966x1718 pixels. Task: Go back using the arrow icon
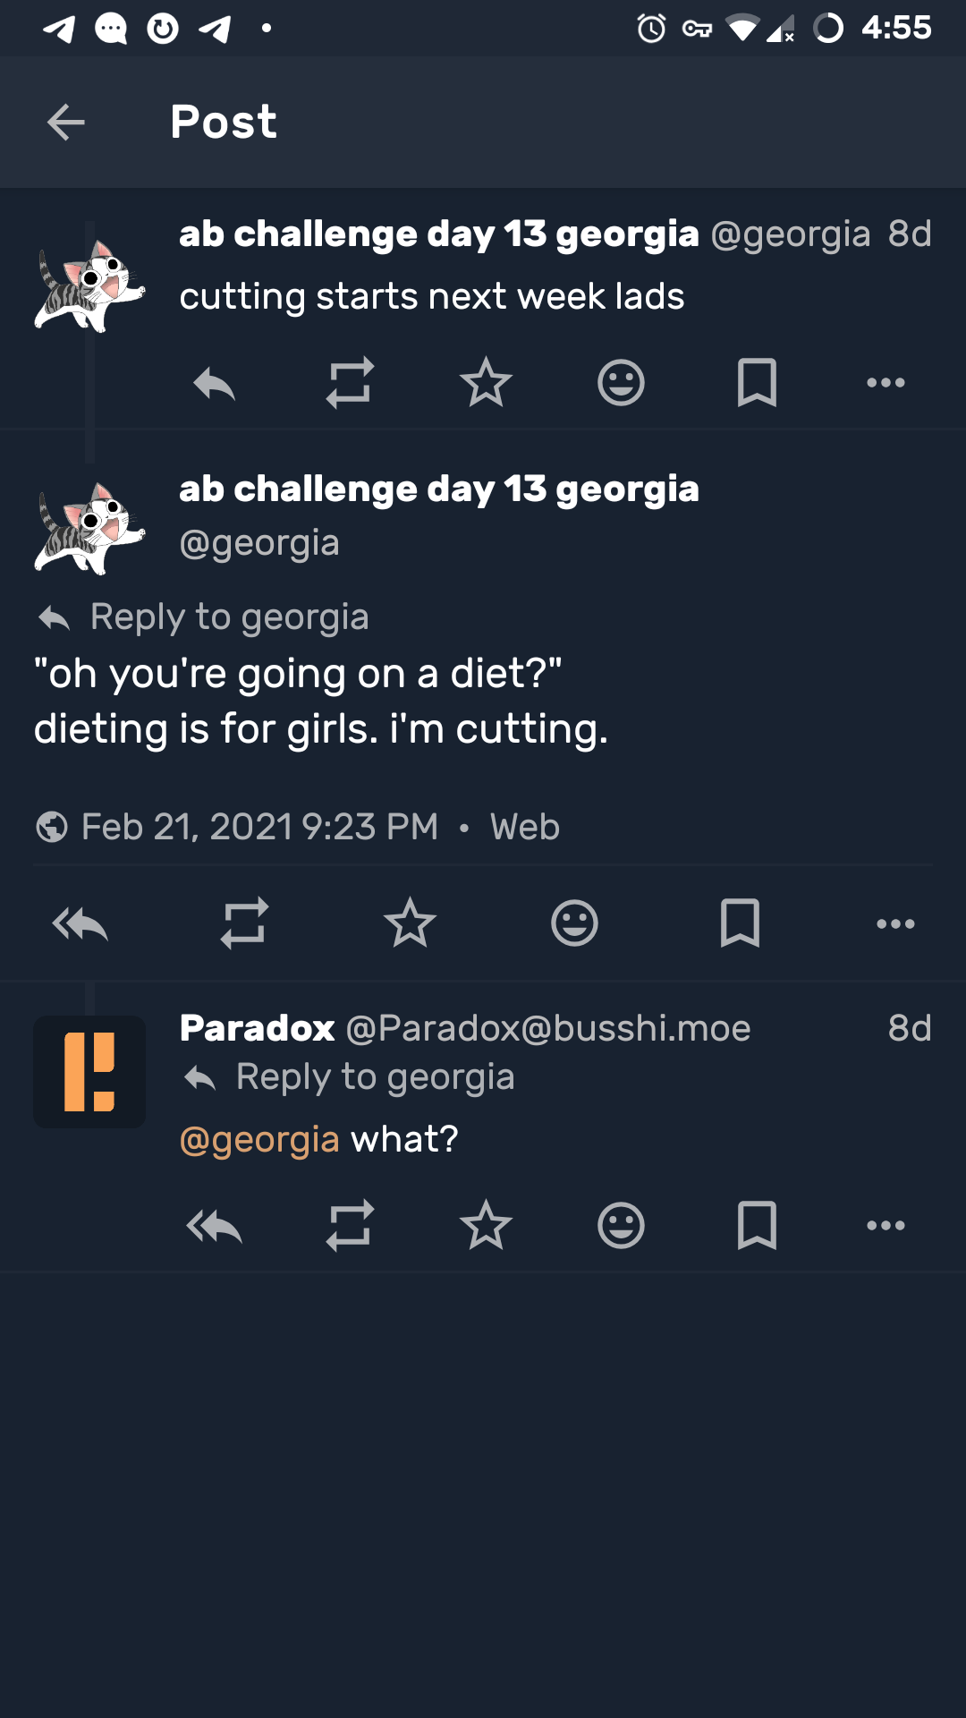click(x=65, y=123)
